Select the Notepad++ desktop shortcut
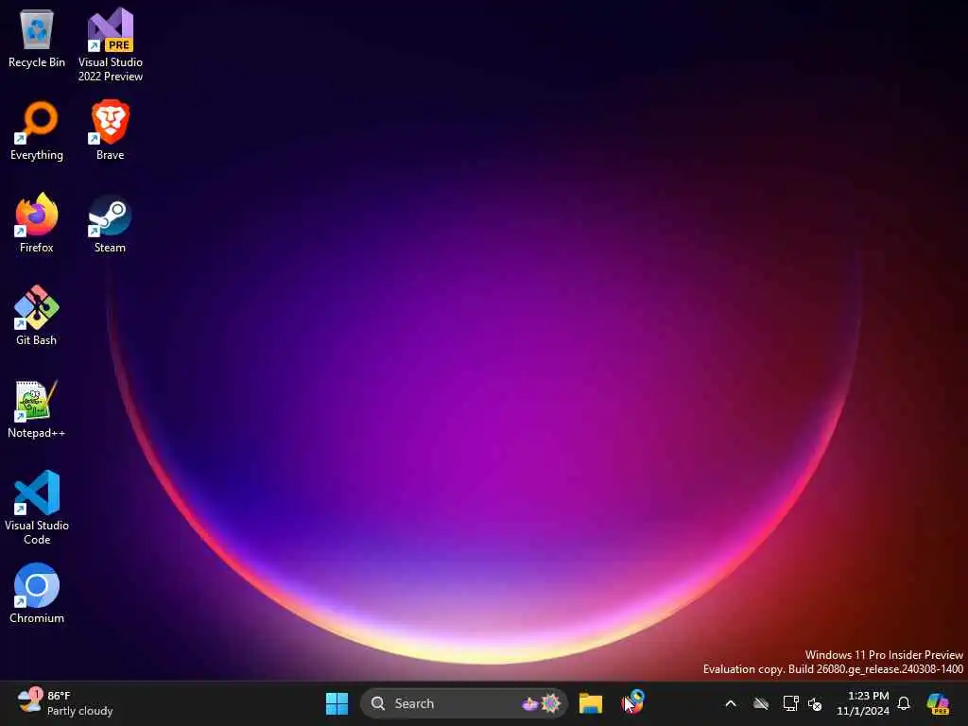This screenshot has height=726, width=968. click(x=37, y=408)
